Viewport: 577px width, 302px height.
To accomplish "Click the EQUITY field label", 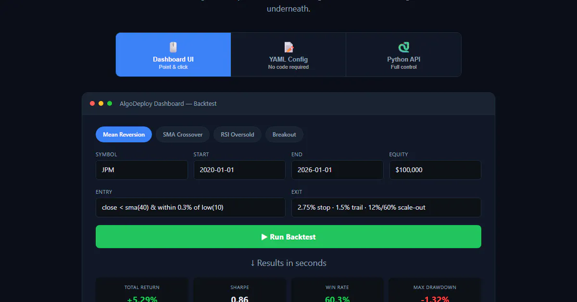I will click(399, 154).
